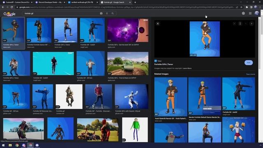Close the Discord Developer Portal tab
Image resolution: width=263 pixels, height=148 pixels.
point(65,2)
